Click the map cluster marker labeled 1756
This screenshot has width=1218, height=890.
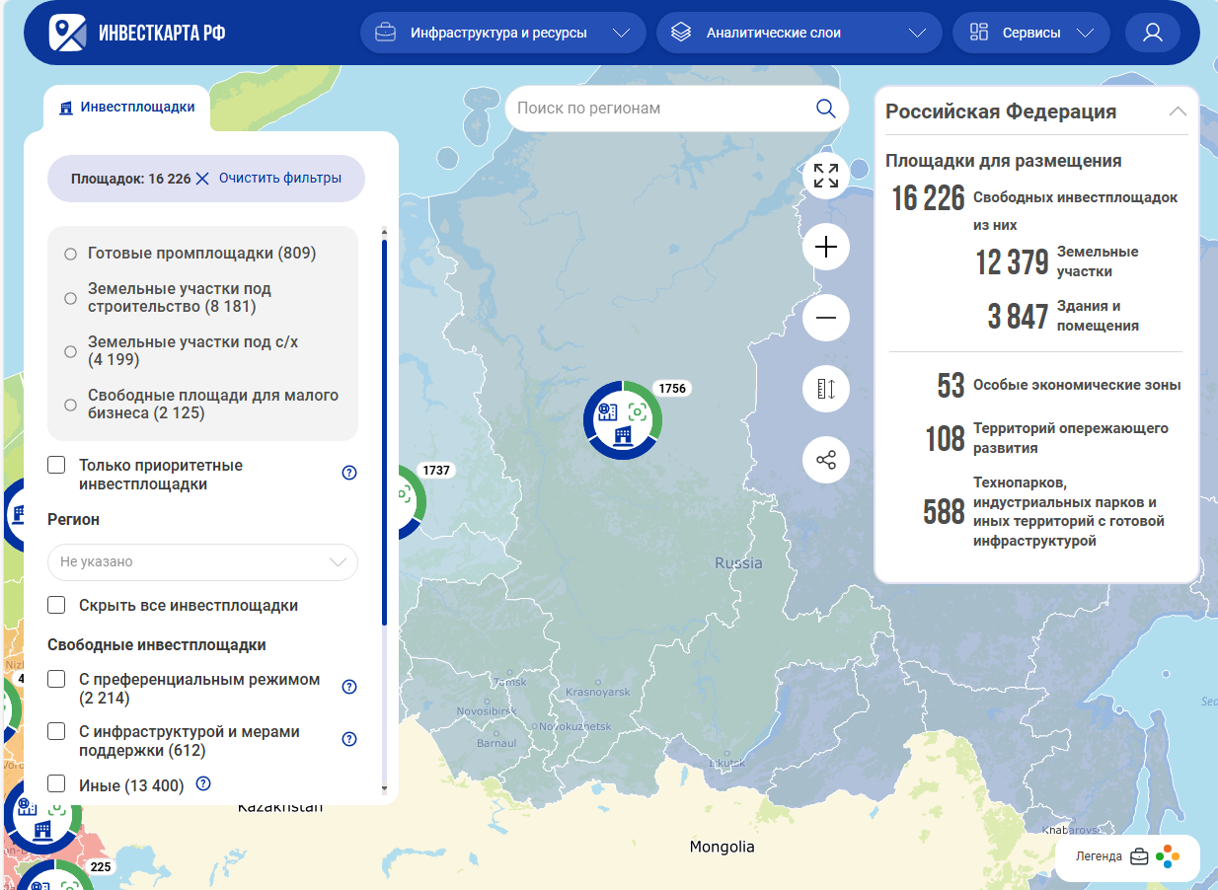tap(623, 419)
